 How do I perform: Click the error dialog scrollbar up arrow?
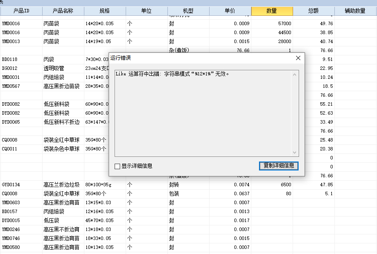(294, 75)
